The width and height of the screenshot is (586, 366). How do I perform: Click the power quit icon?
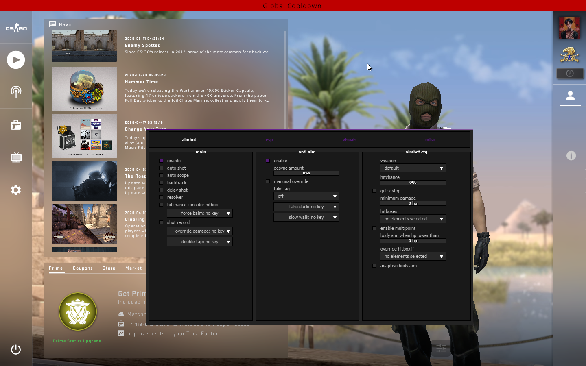tap(16, 350)
